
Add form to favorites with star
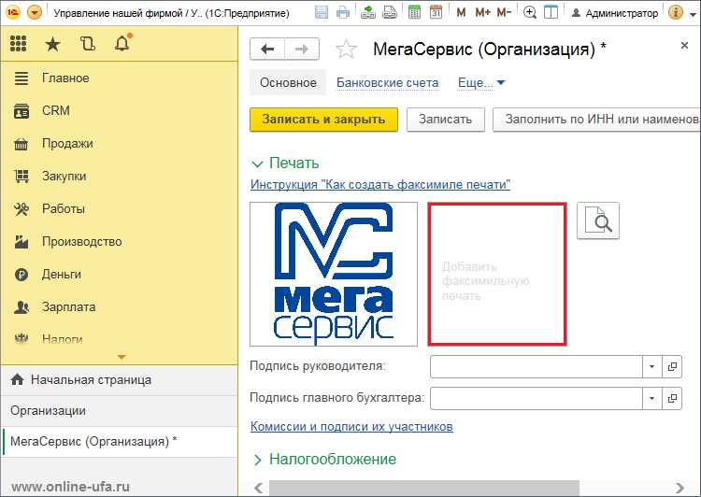tap(346, 49)
